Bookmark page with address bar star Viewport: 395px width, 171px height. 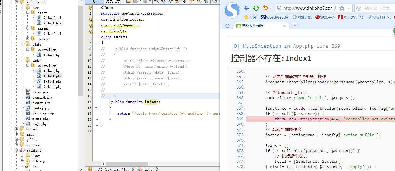click(x=342, y=8)
